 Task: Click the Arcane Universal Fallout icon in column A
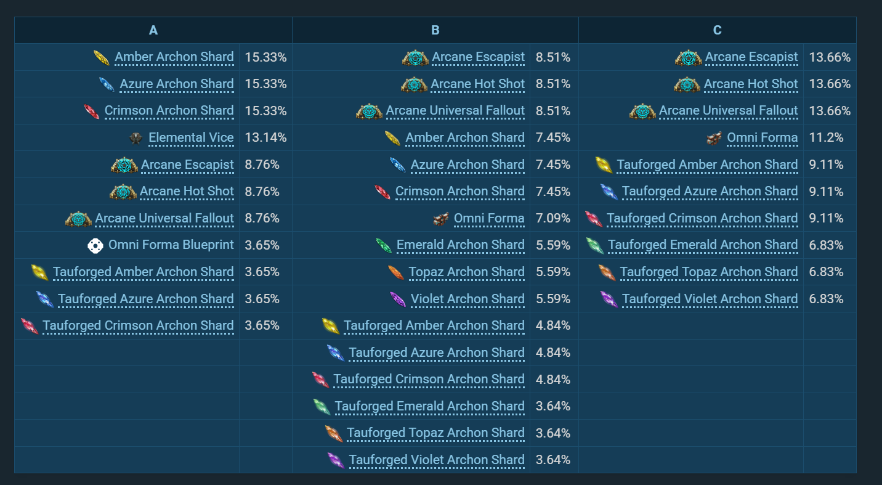[x=78, y=219]
